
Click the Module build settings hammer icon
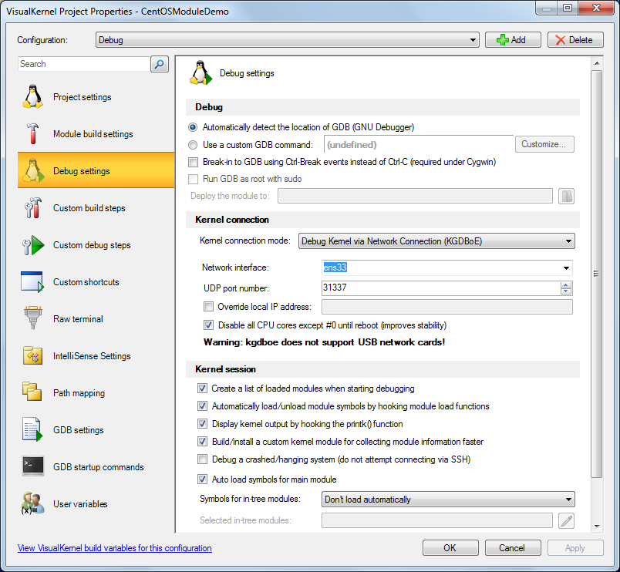(x=32, y=133)
